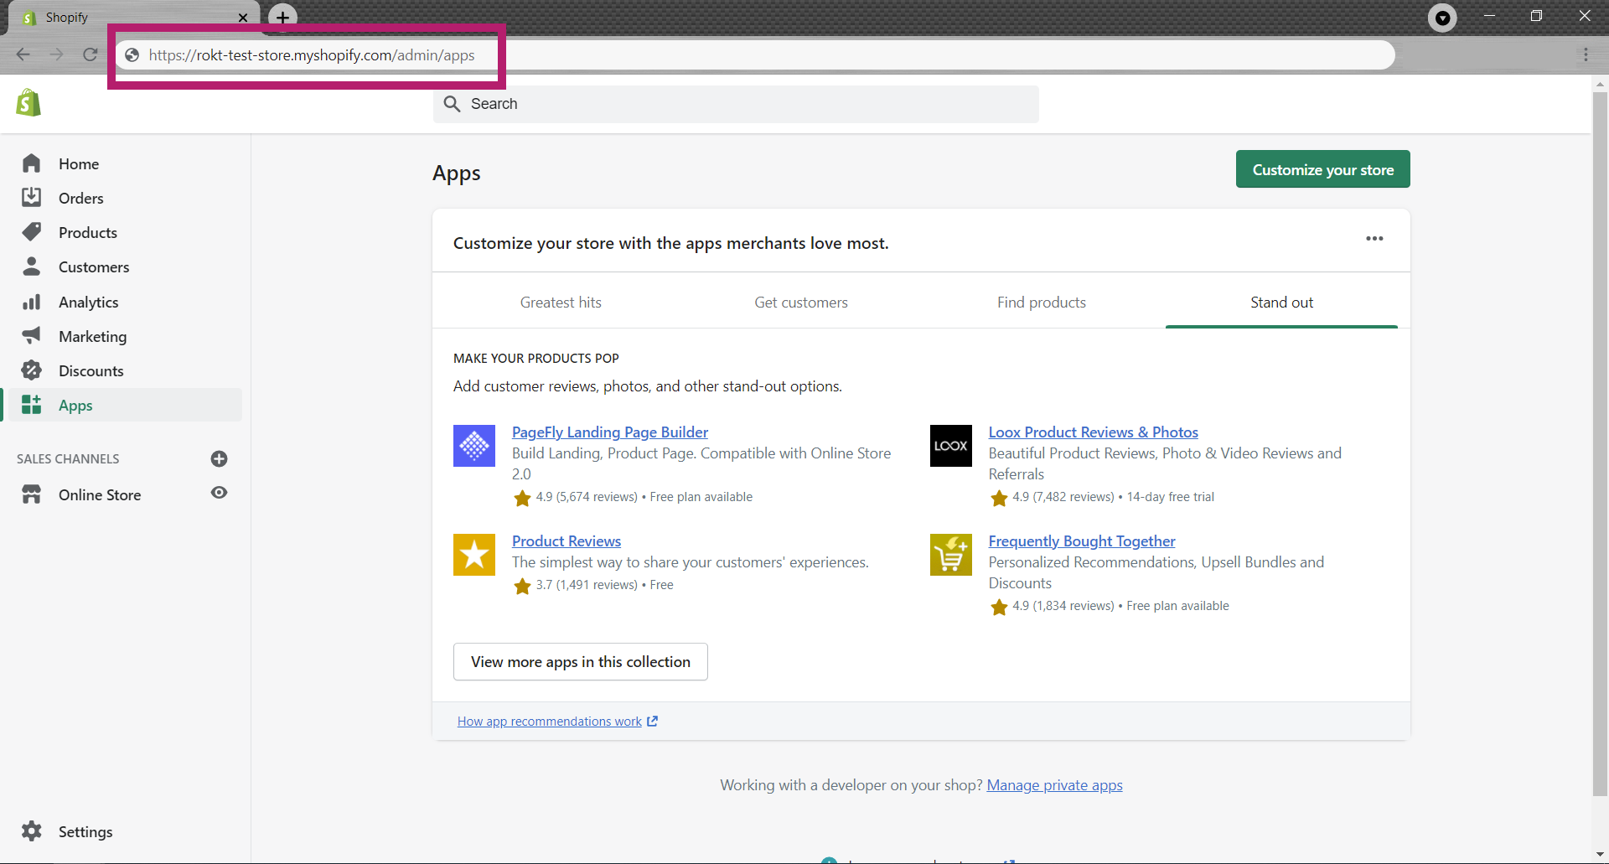Screen dimensions: 1609x864
Task: Open Settings in sidebar
Action: tap(85, 831)
